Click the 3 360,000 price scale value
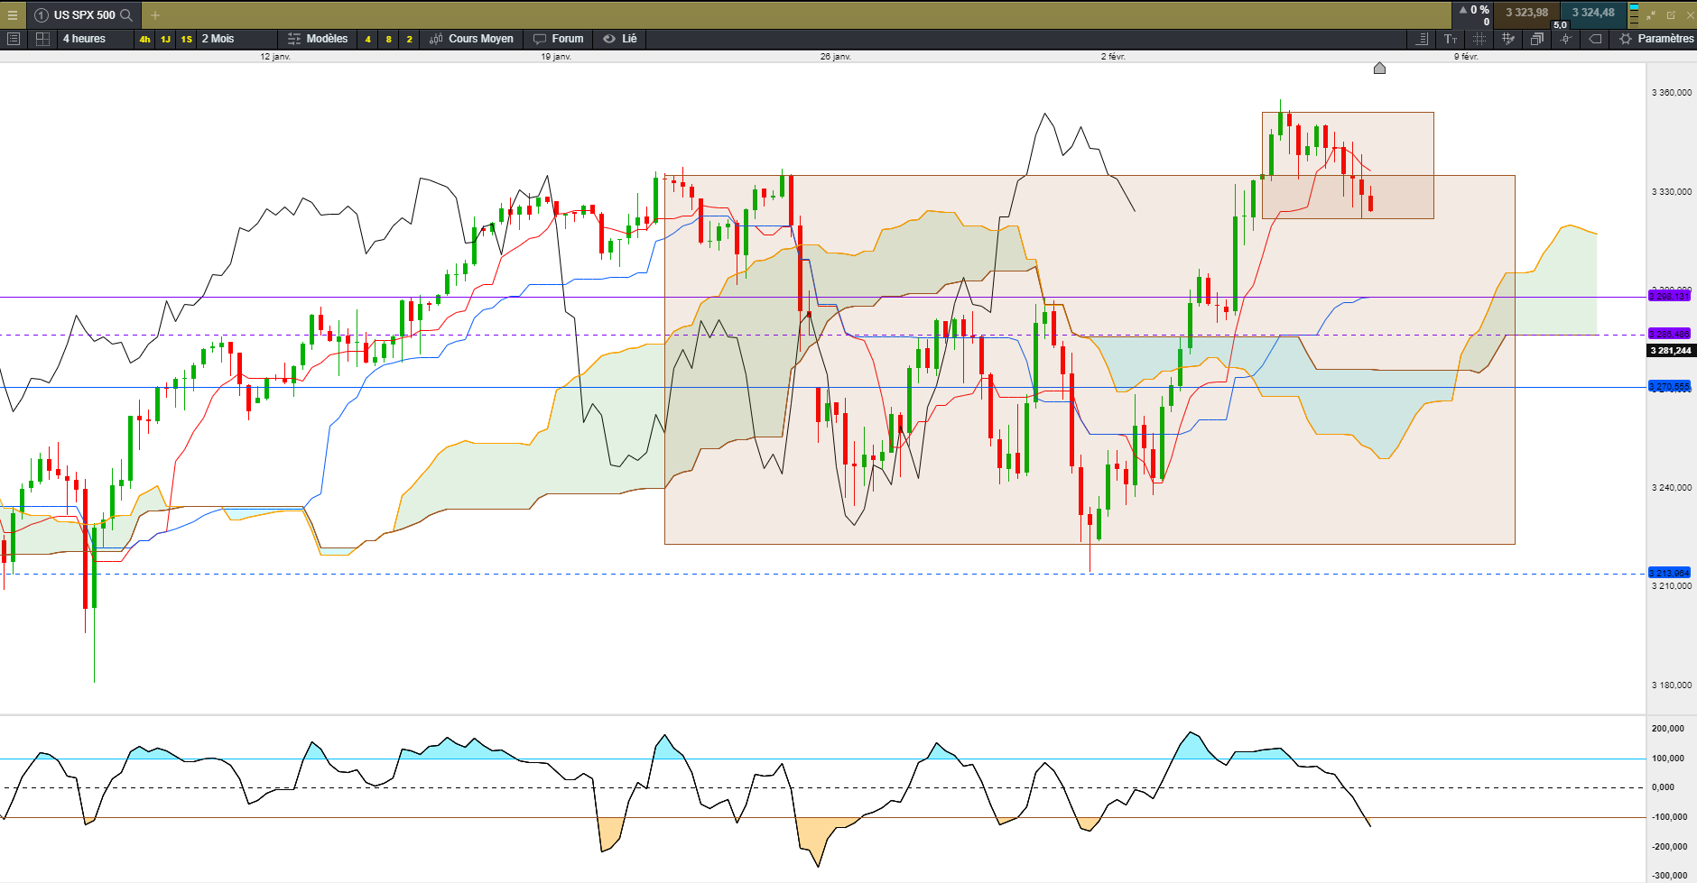The width and height of the screenshot is (1697, 883). (1672, 93)
